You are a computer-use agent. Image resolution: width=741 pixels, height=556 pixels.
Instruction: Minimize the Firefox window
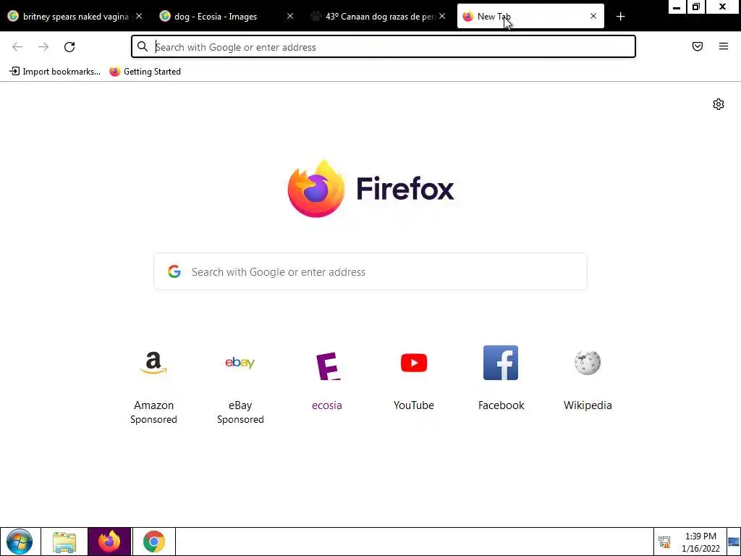point(677,7)
